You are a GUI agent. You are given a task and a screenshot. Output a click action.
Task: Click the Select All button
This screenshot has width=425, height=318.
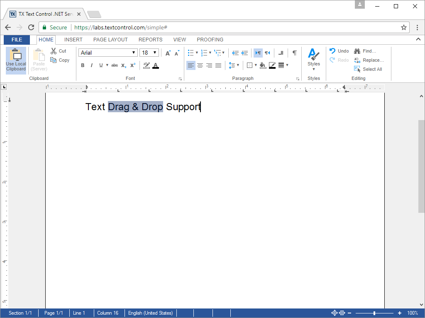(x=368, y=69)
